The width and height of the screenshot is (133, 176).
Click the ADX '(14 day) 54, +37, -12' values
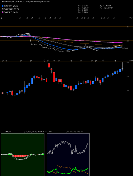coord(74,132)
